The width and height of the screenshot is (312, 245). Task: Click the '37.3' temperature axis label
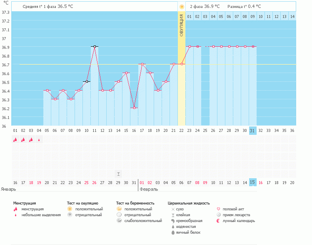click(5, 13)
